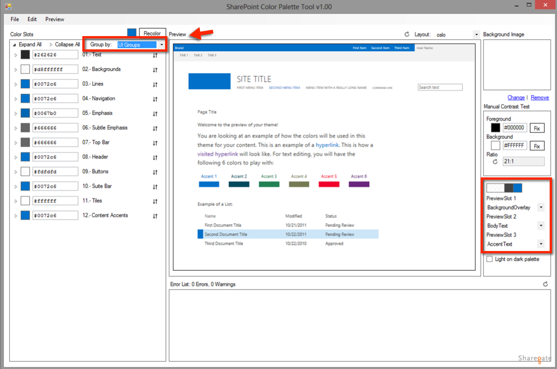Screen dimensions: 557x369
Task: Click the swap icon for 01.- Text
Action: pos(155,55)
